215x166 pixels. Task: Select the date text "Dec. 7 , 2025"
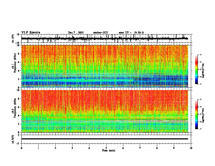(76, 33)
